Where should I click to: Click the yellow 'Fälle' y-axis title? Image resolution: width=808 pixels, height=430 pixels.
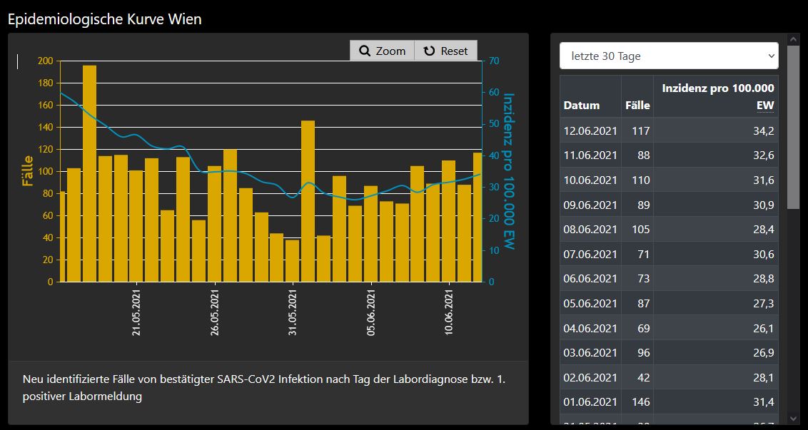[x=27, y=171]
